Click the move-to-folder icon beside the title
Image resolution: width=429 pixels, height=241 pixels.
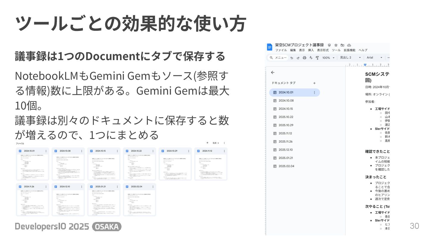tap(342, 45)
